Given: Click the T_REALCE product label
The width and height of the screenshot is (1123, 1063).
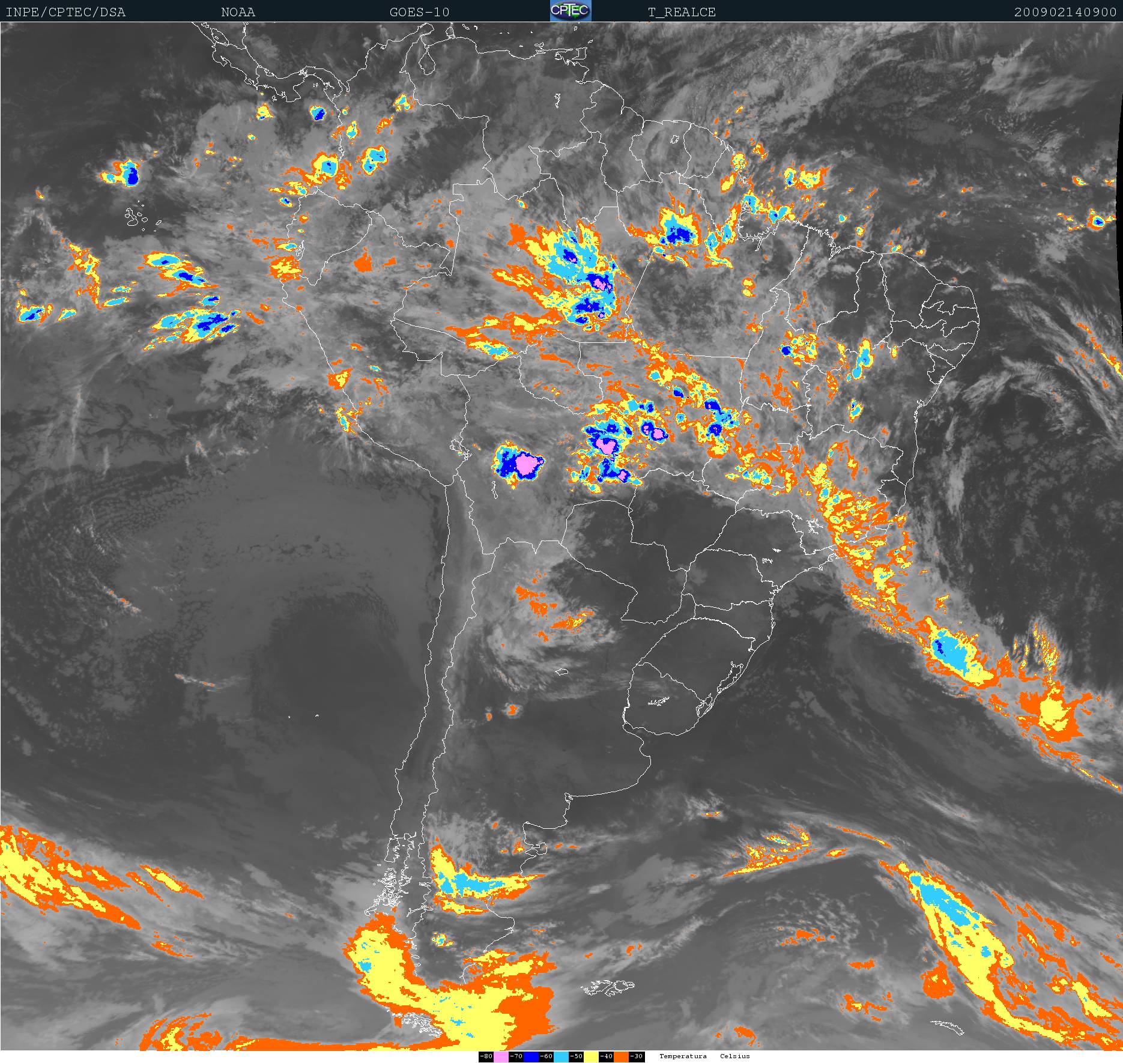Looking at the screenshot, I should (x=682, y=12).
